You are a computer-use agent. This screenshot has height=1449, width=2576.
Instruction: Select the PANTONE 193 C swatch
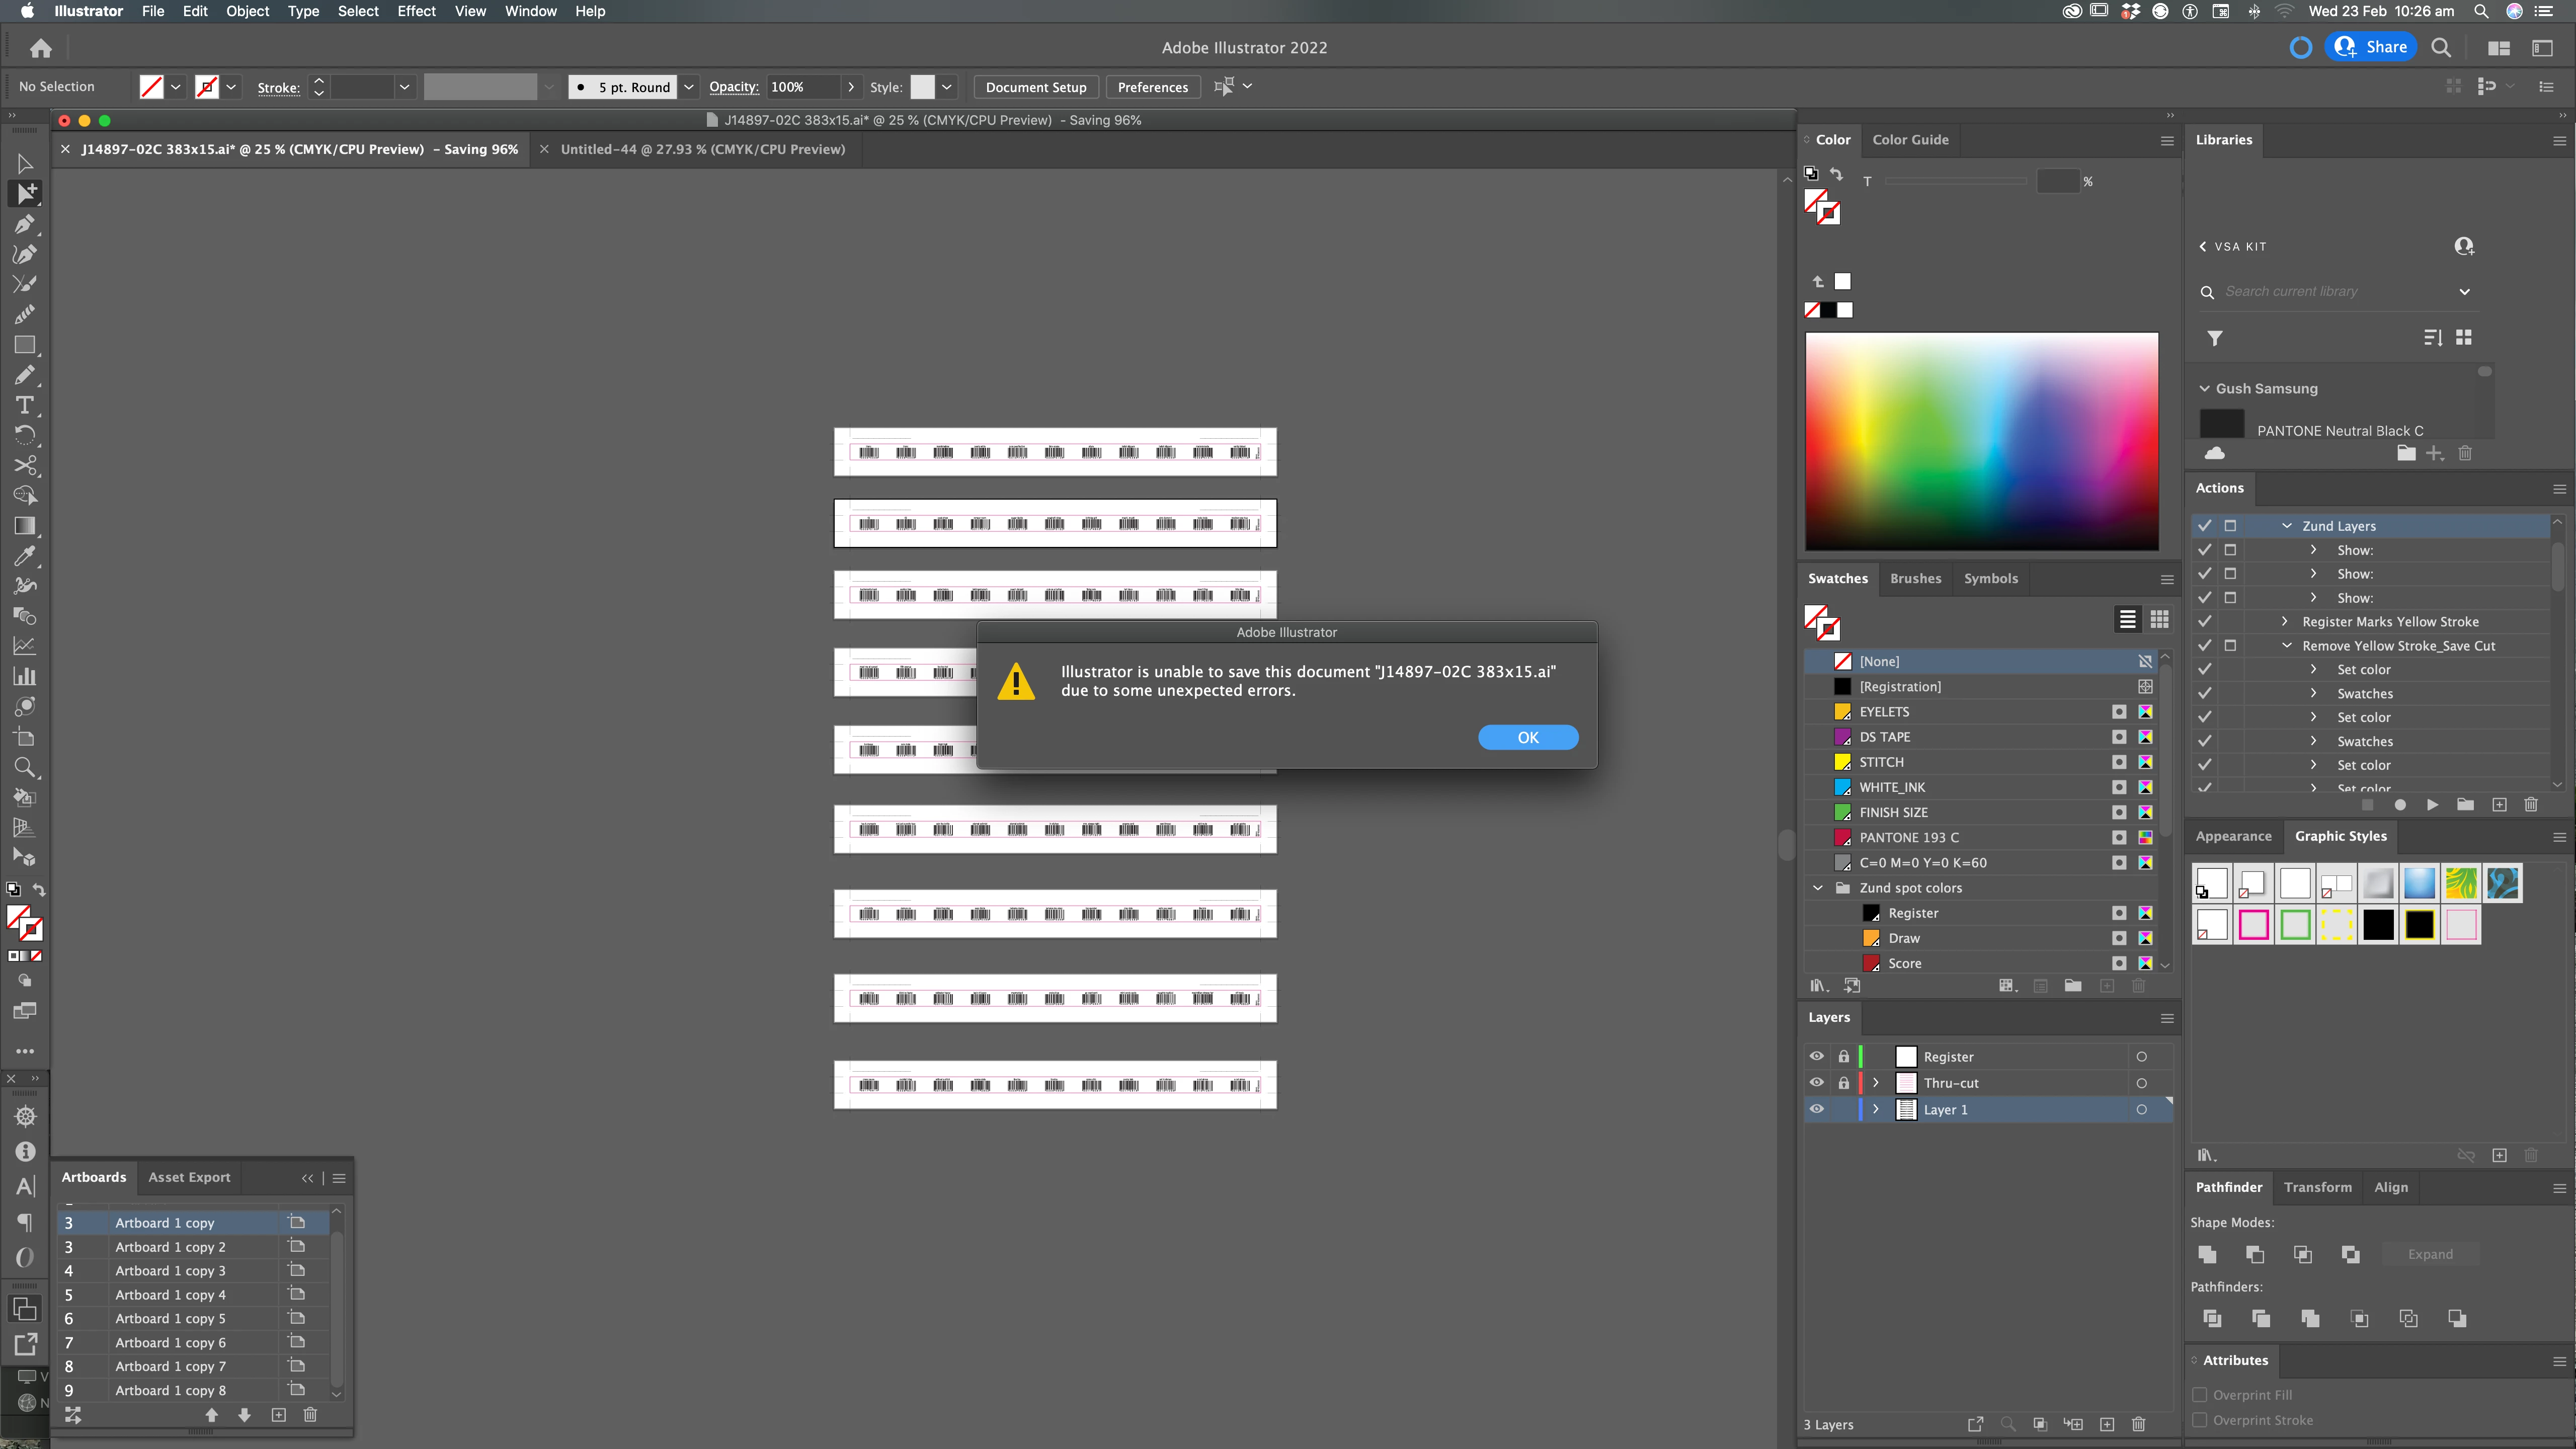coord(1908,837)
